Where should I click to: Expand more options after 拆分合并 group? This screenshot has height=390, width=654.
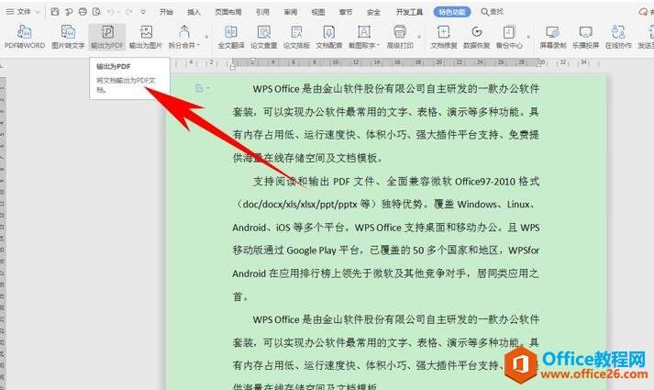[x=206, y=37]
